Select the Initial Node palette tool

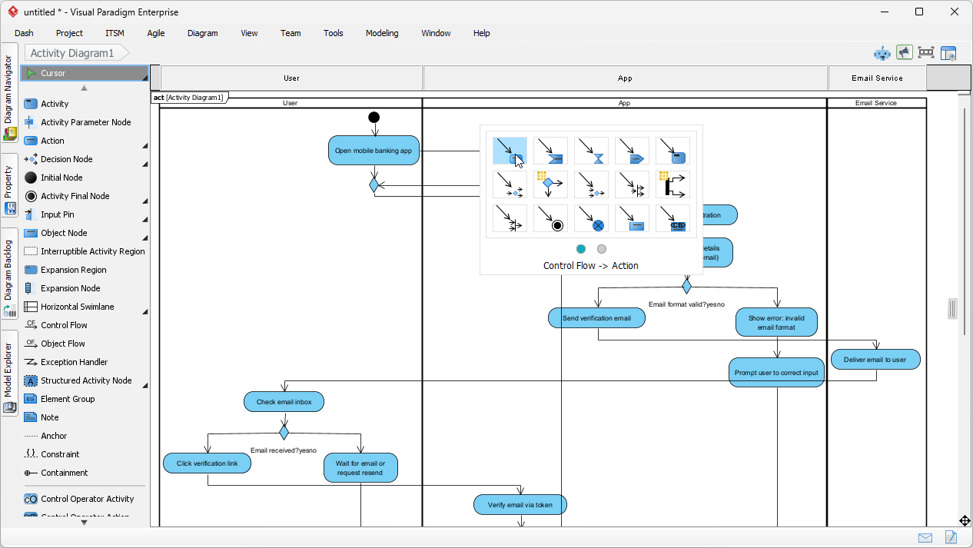[x=61, y=178]
